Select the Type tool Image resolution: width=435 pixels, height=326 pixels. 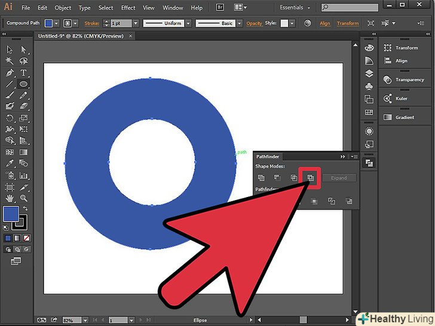[23, 73]
